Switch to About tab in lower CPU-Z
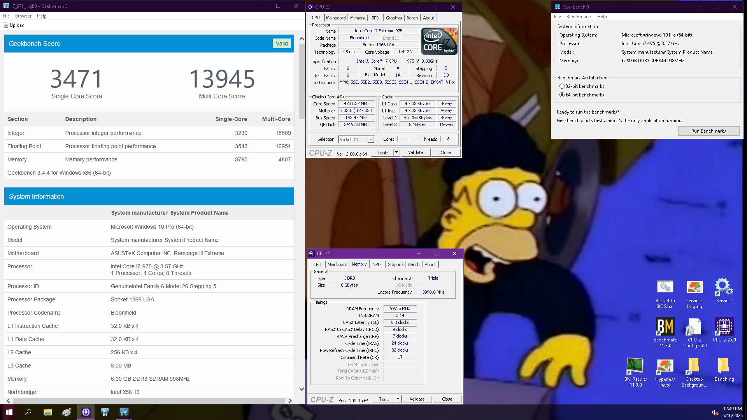The width and height of the screenshot is (747, 420). coord(430,264)
